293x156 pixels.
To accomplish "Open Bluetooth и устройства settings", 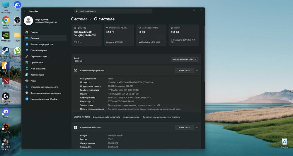I will [45, 44].
